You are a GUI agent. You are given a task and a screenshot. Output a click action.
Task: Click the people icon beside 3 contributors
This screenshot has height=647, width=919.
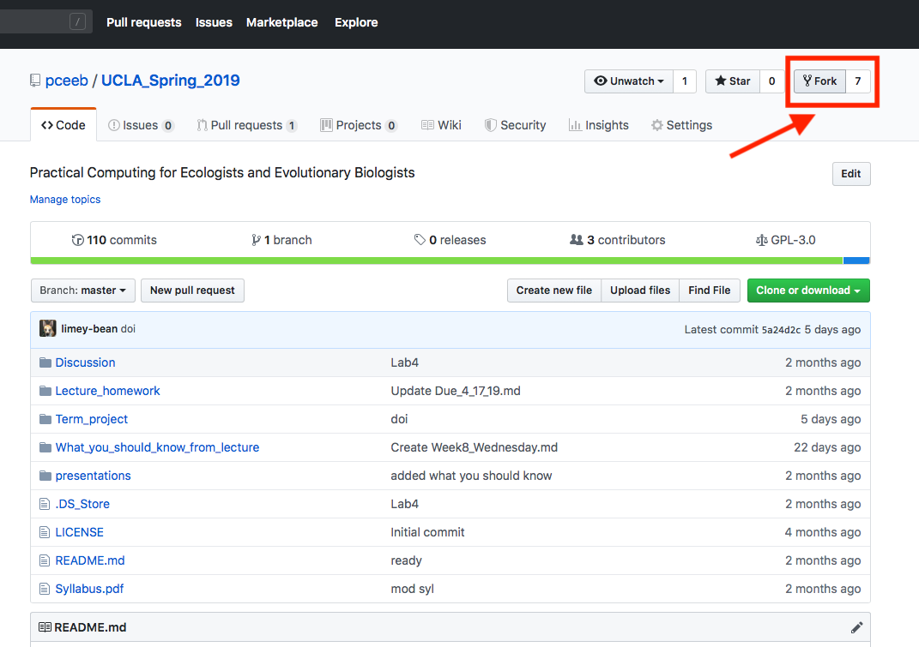click(576, 239)
